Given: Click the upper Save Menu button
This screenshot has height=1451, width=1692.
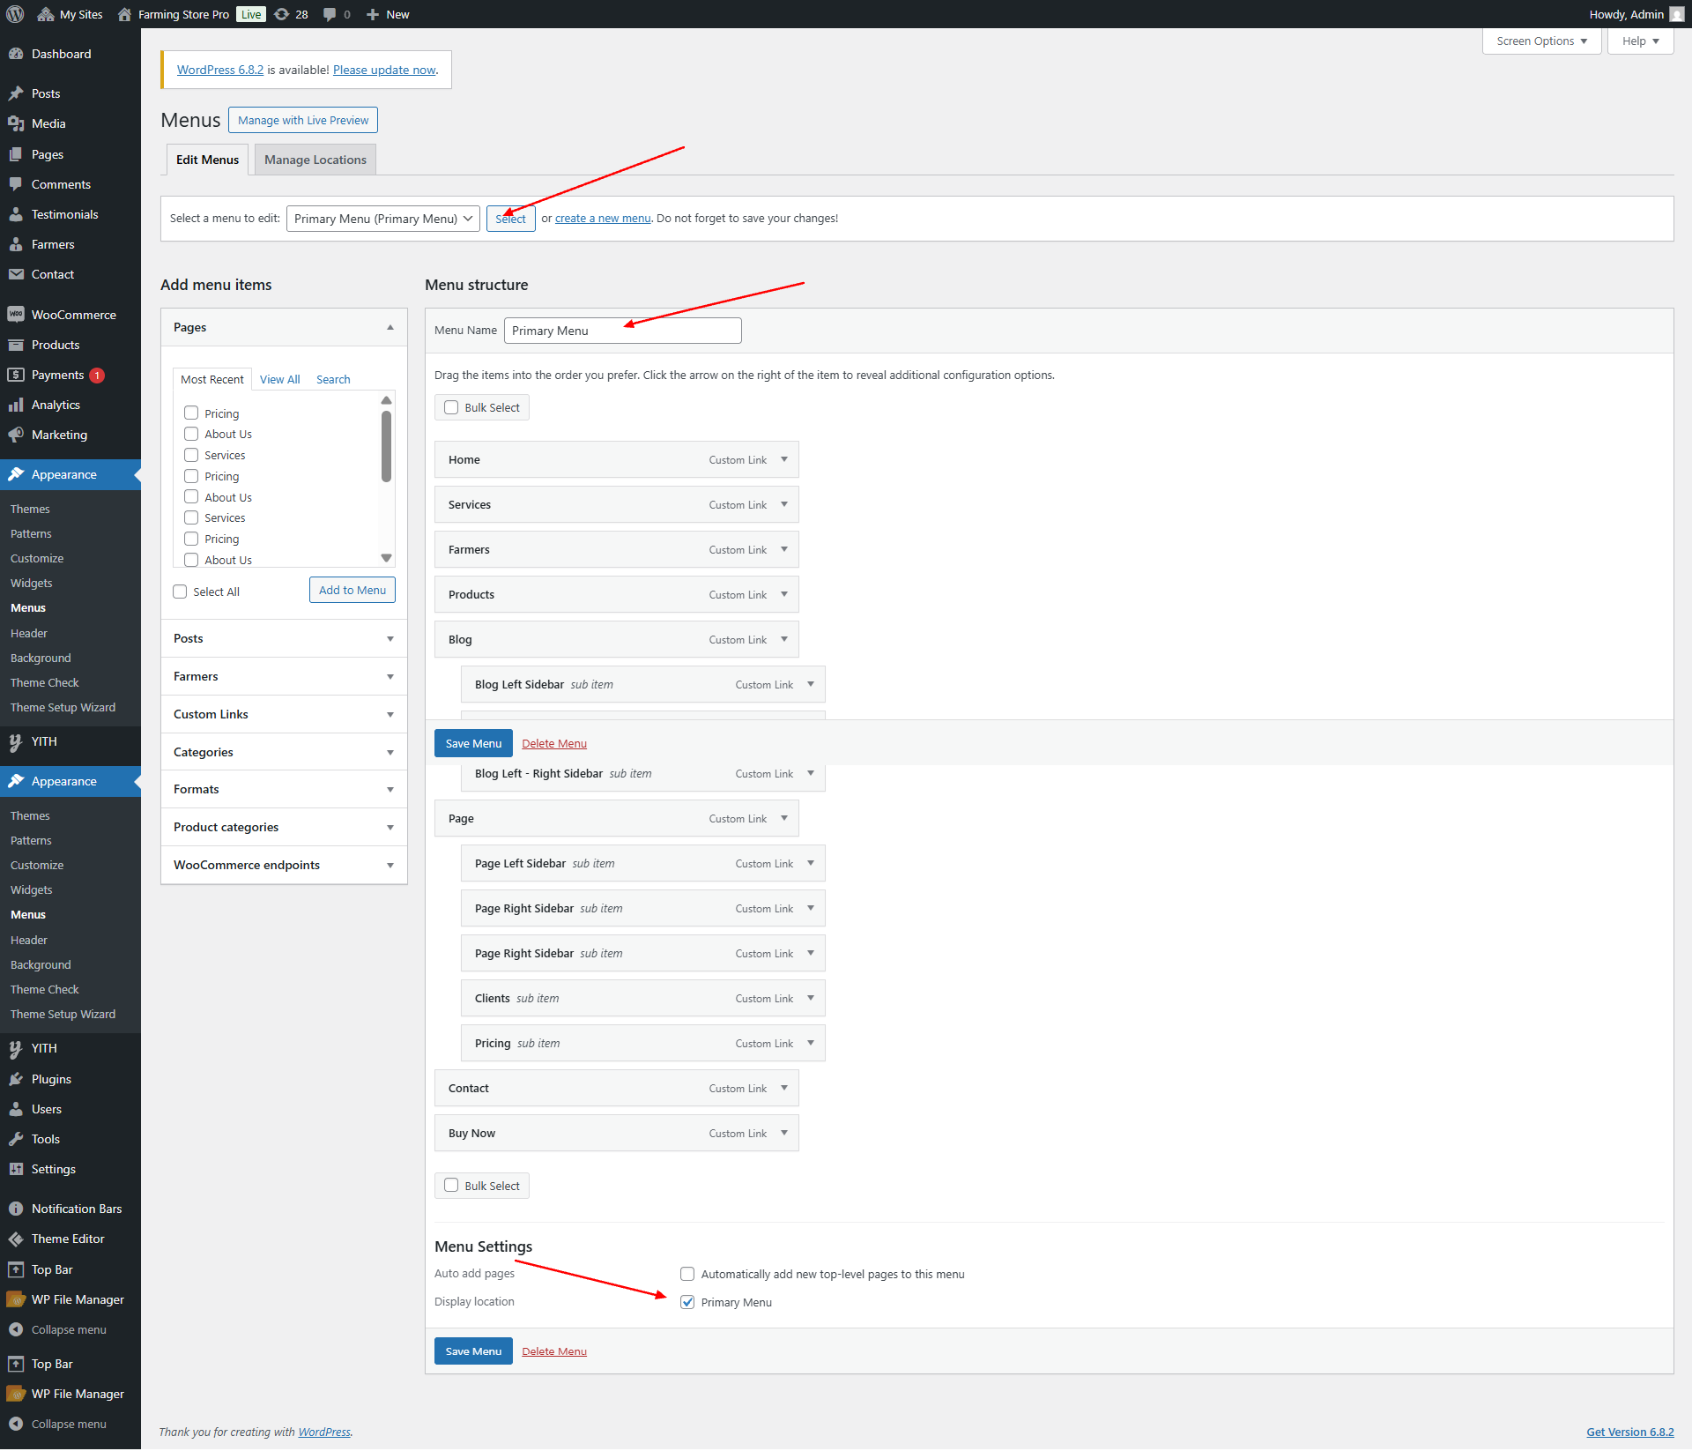Looking at the screenshot, I should click(x=473, y=743).
